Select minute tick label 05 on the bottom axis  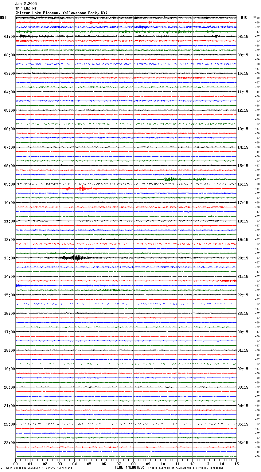point(89,464)
